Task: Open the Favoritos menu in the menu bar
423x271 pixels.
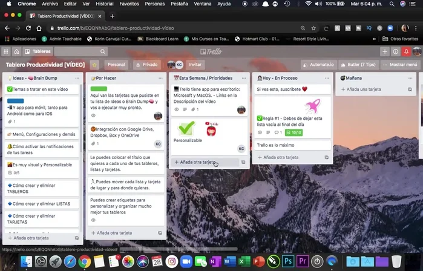Action: [128, 4]
